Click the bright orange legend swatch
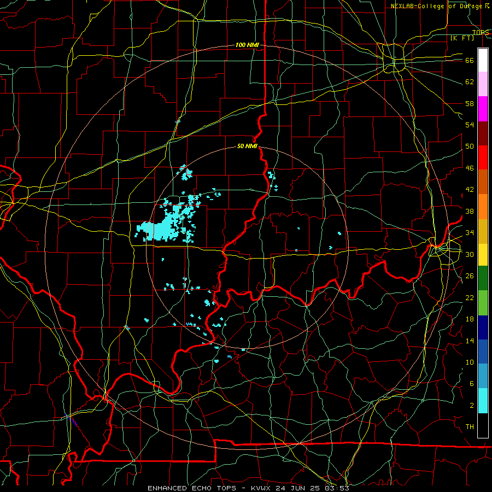The width and height of the screenshot is (492, 492). (x=483, y=207)
